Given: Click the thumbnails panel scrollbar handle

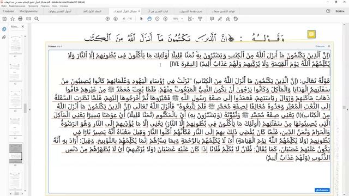Looking at the screenshot, I should pyautogui.click(x=25, y=108).
